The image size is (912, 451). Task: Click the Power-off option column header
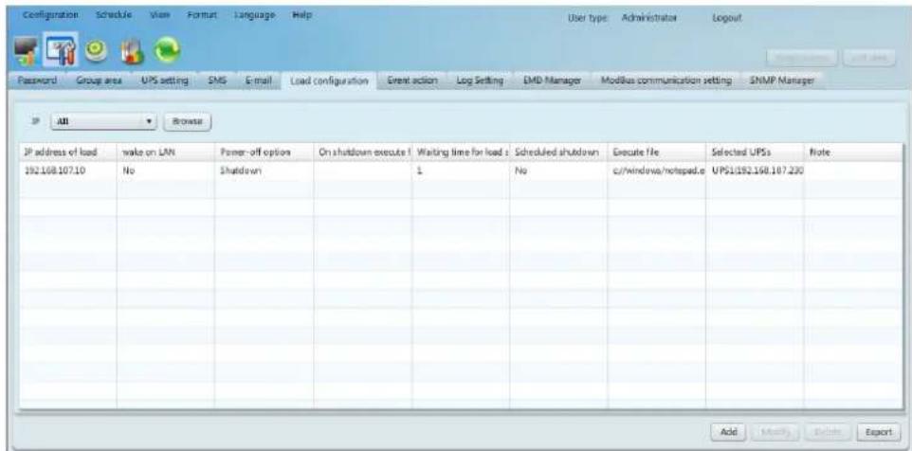pyautogui.click(x=264, y=153)
